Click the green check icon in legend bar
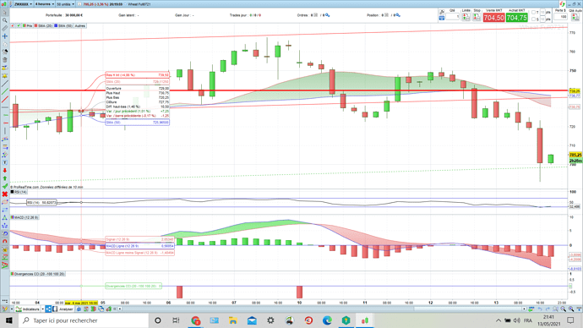Viewport: 583px width, 328px height. pos(19,26)
